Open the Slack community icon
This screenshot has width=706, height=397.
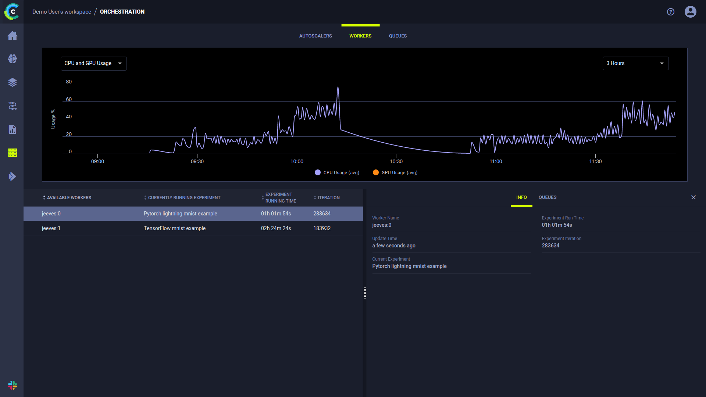tap(12, 385)
